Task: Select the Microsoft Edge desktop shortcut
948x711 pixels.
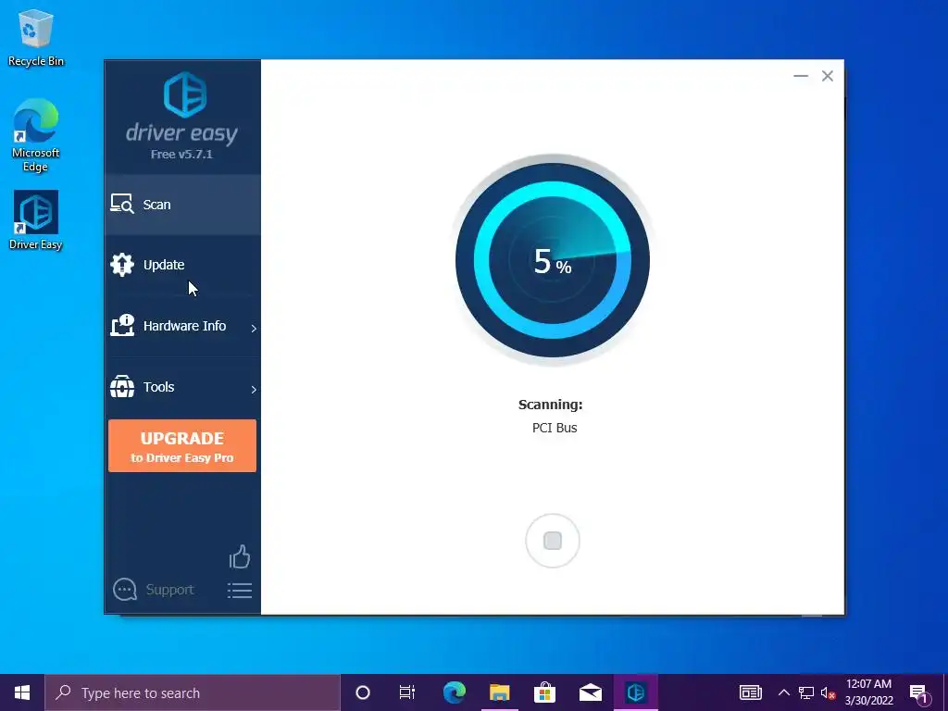Action: pyautogui.click(x=36, y=135)
